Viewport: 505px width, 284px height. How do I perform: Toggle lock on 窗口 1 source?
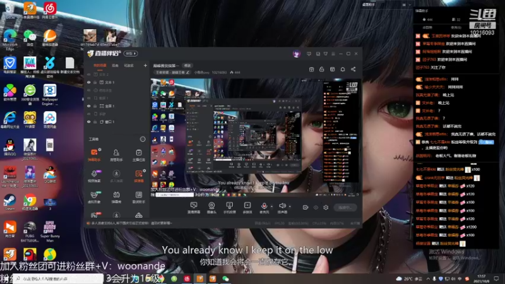click(95, 122)
